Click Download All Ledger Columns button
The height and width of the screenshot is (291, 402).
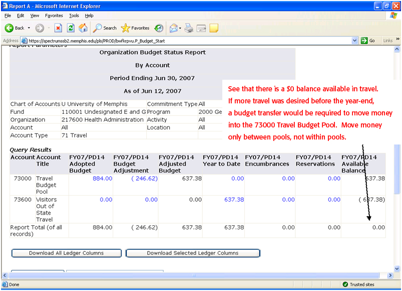tap(66, 253)
